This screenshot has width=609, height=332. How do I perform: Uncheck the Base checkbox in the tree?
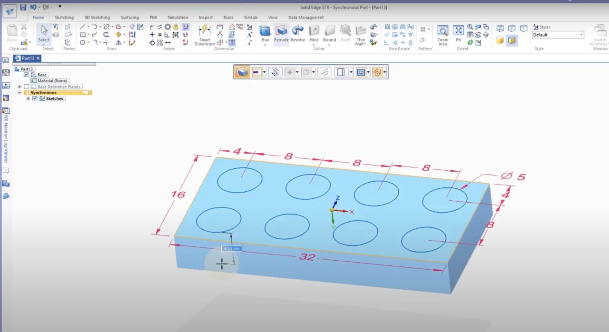[26, 75]
